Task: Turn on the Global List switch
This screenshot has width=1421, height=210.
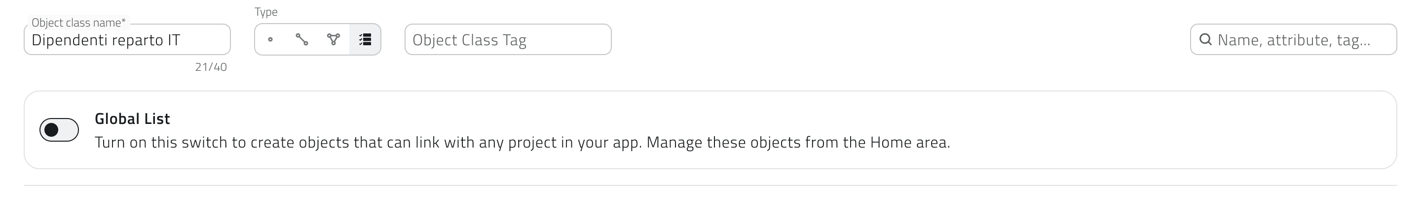Action: pos(59,130)
